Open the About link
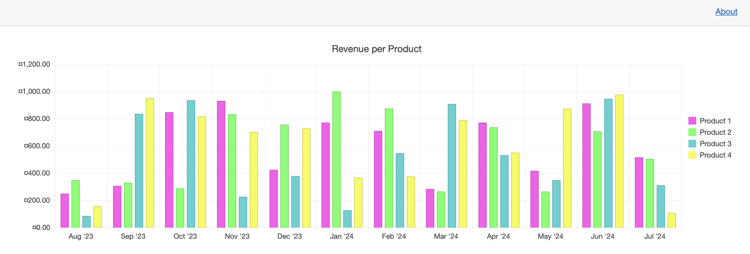The width and height of the screenshot is (750, 254). 726,12
